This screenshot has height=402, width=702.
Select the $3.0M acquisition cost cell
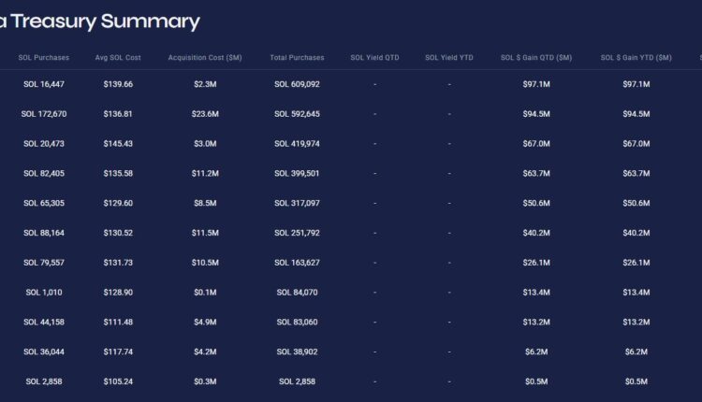205,144
